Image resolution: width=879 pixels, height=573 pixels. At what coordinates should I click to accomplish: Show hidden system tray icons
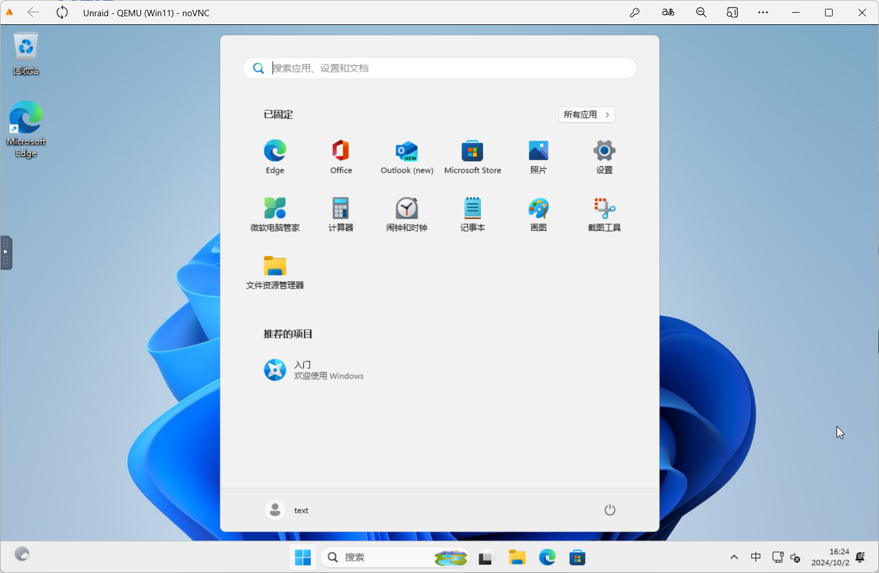pos(734,557)
